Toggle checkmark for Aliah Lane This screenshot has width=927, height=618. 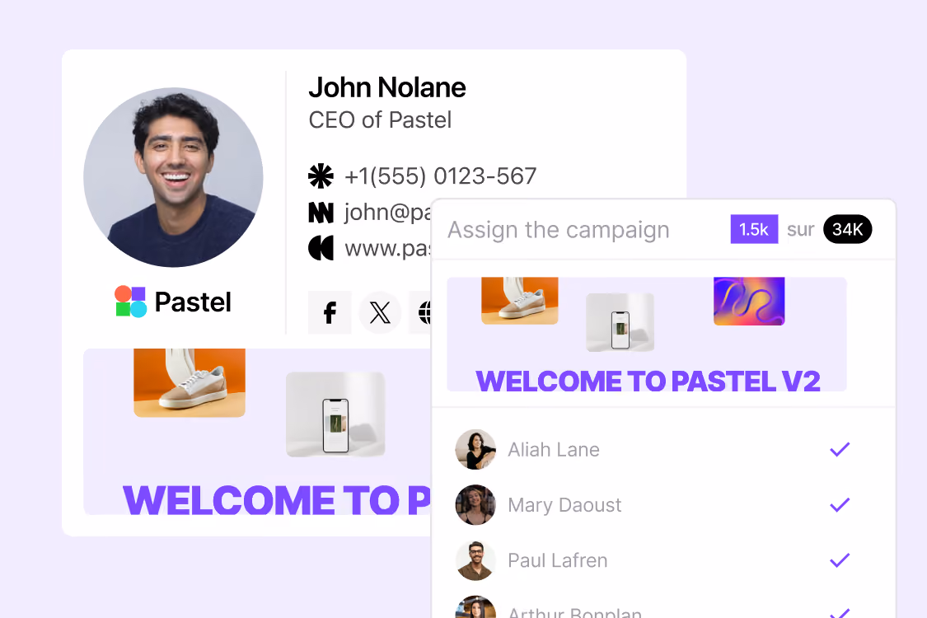pos(840,449)
